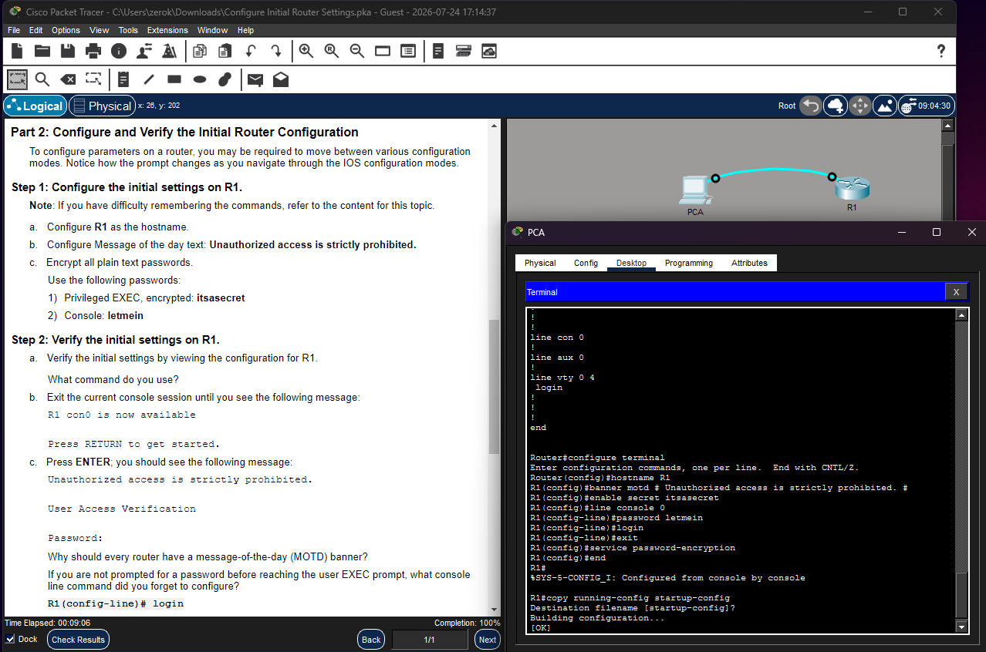The height and width of the screenshot is (652, 986).
Task: Select the Place Note tool
Action: click(123, 79)
